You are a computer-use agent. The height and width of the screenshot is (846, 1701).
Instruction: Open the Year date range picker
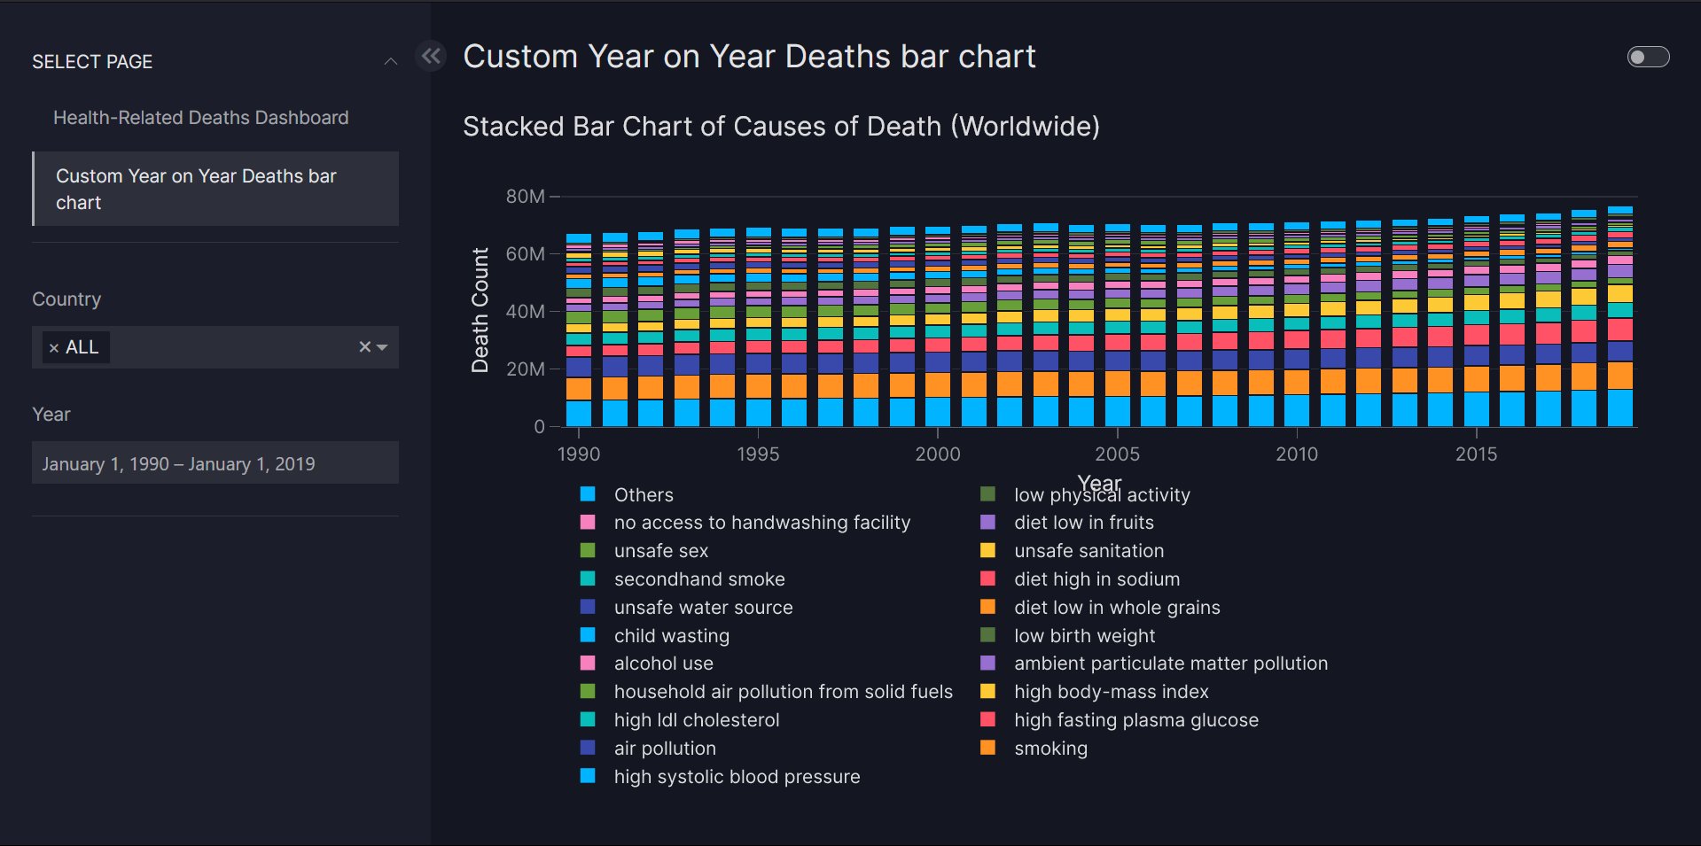click(215, 463)
